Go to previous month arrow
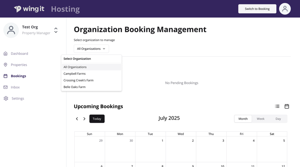 pyautogui.click(x=77, y=119)
